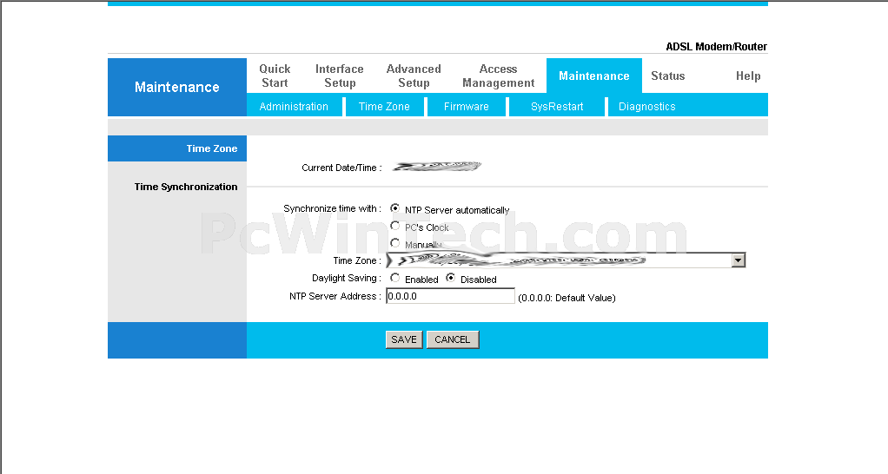Open the SysRestart submenu
888x474 pixels.
pyautogui.click(x=557, y=106)
